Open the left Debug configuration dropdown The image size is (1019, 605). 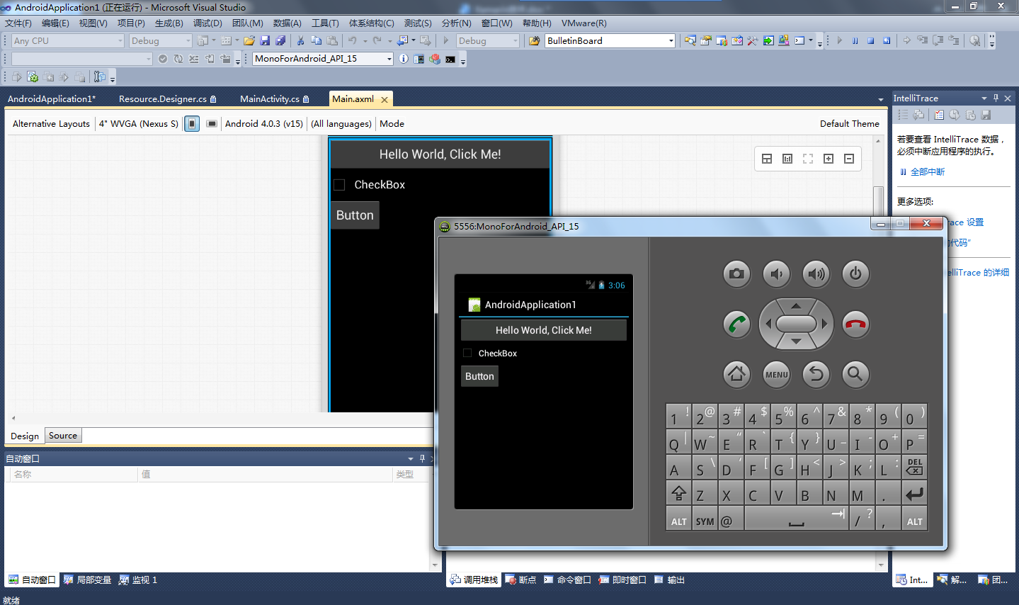click(x=161, y=41)
